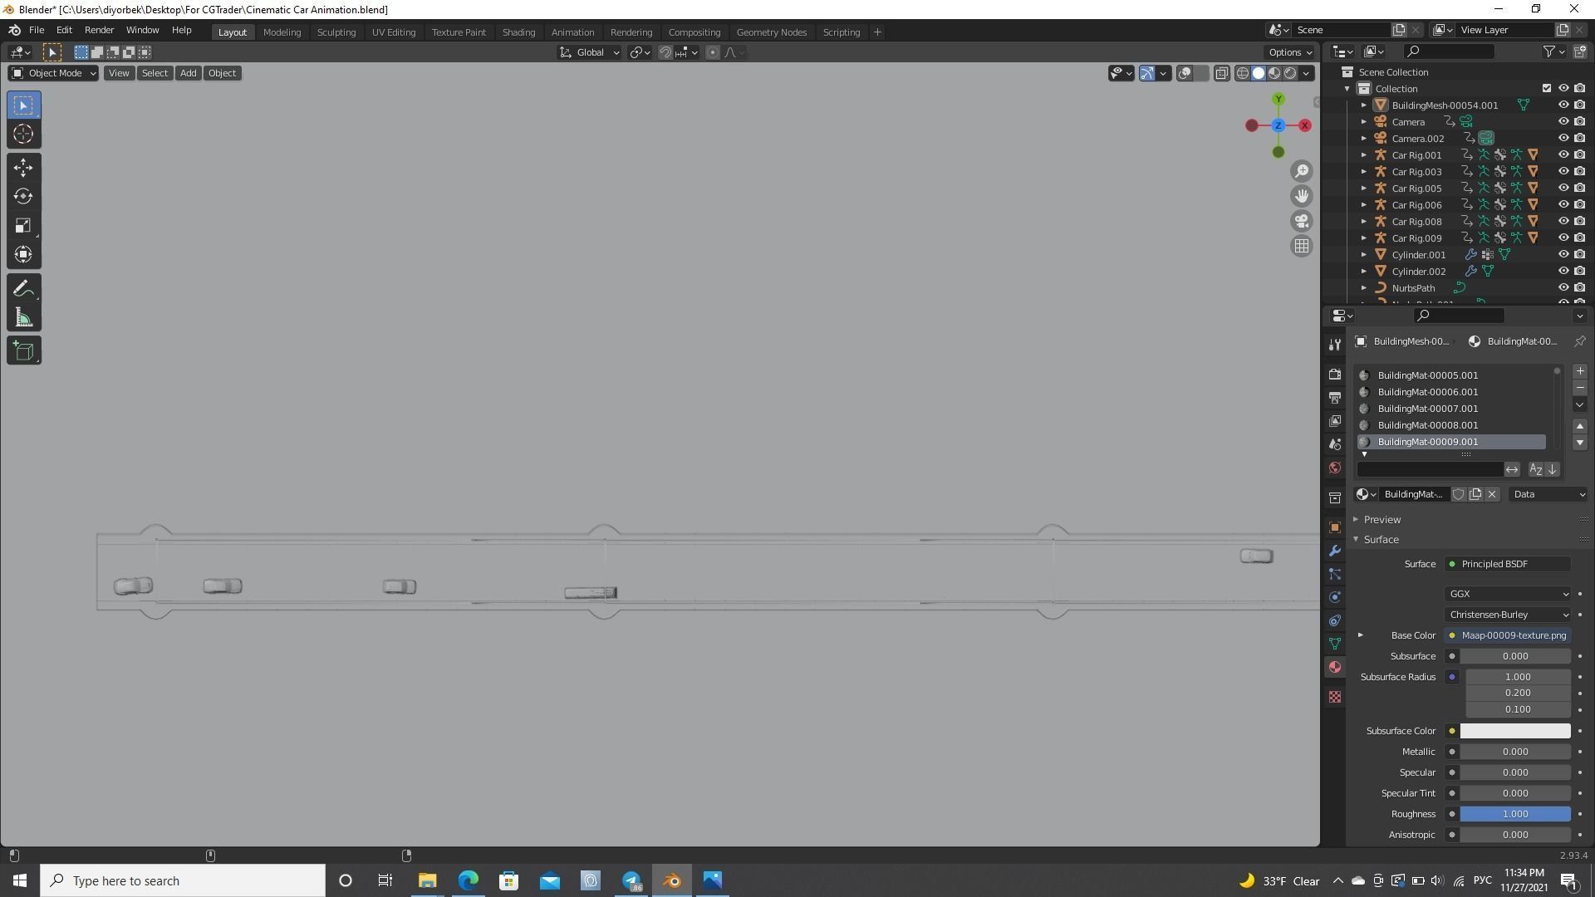1595x897 pixels.
Task: Hide Camera.002 in outliner
Action: (1563, 138)
